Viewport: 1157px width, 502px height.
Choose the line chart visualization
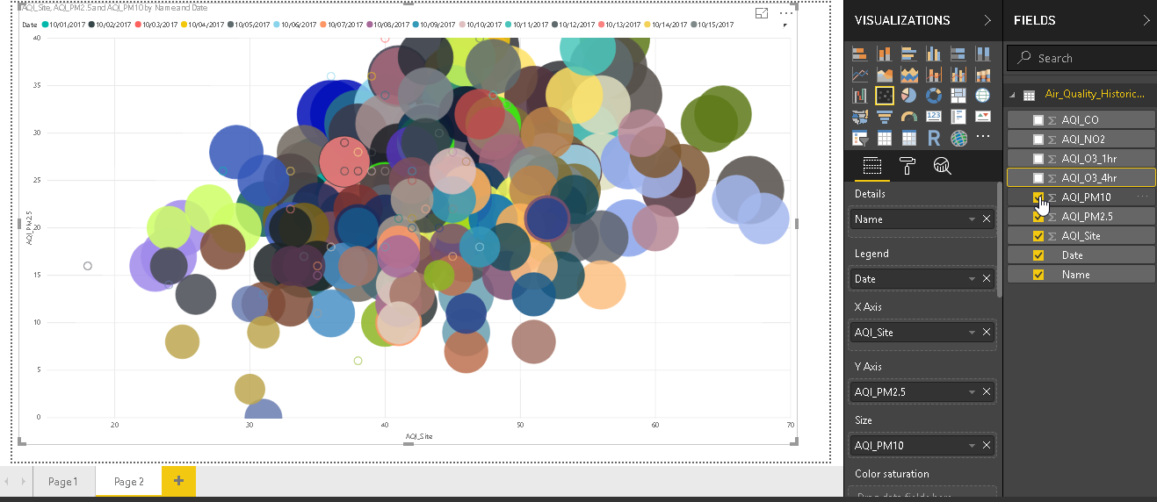860,75
